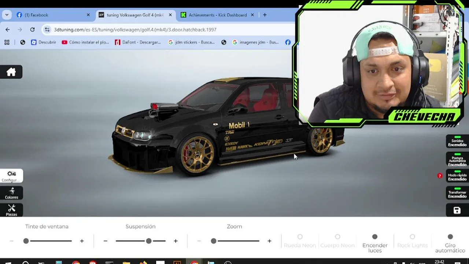Zoom in with the plus button
This screenshot has height=264, width=469.
tap(269, 241)
